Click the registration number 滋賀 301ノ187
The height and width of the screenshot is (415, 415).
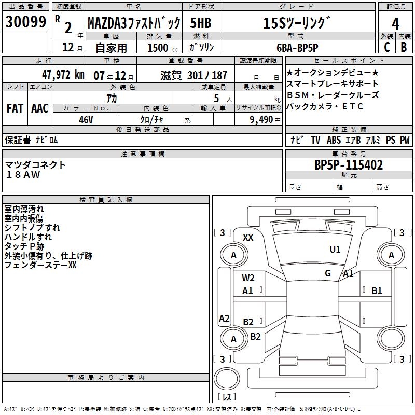(x=193, y=75)
